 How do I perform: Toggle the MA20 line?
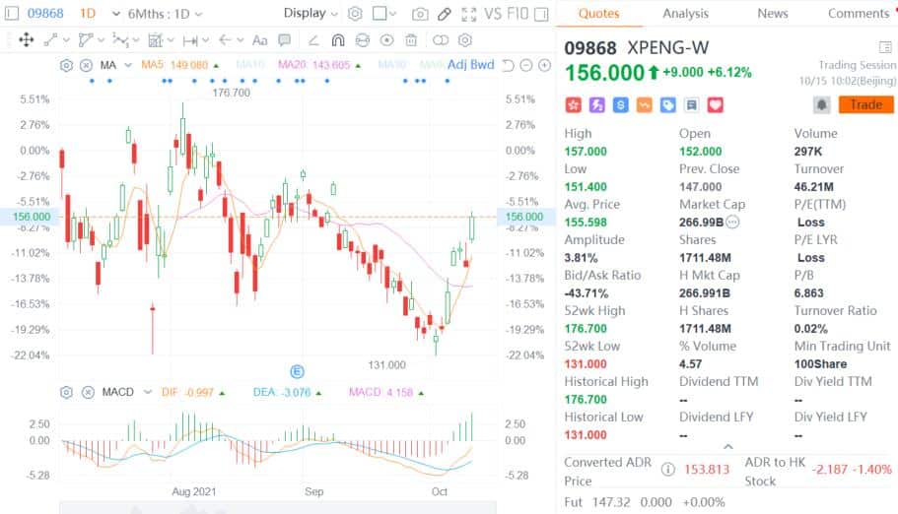click(x=313, y=65)
